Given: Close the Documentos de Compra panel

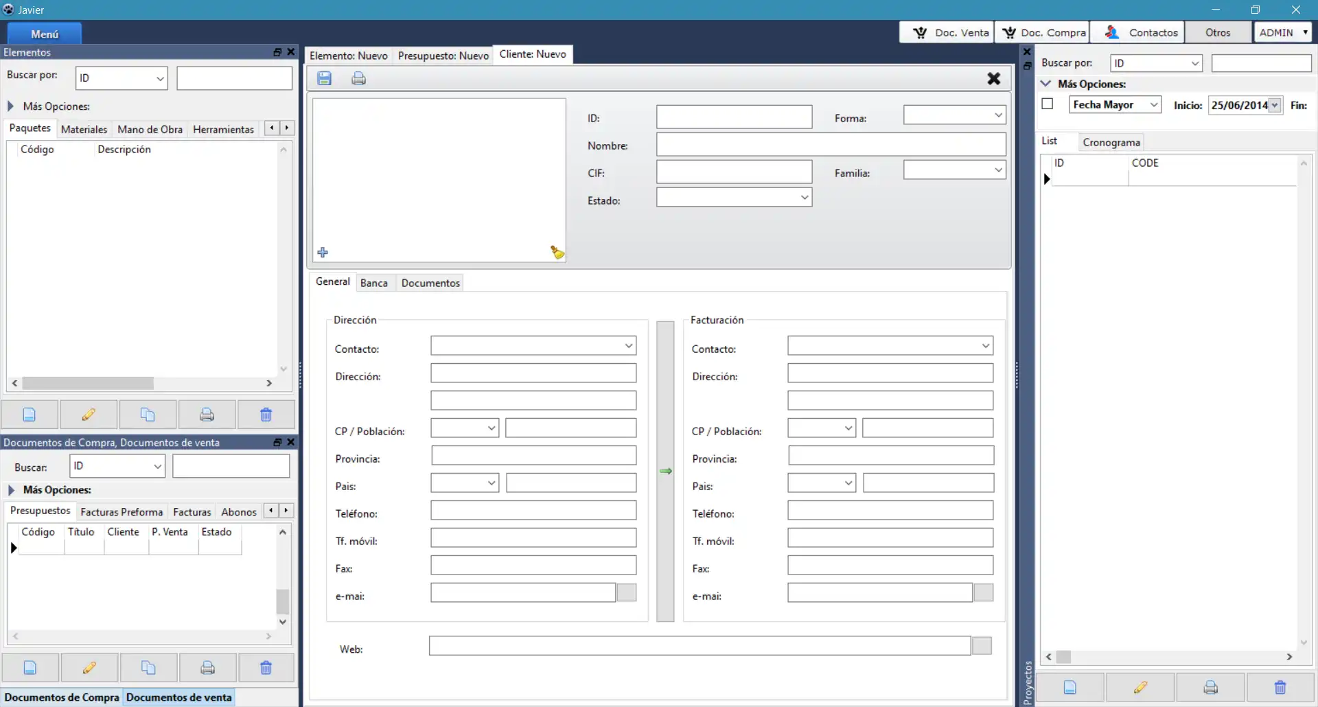Looking at the screenshot, I should point(291,442).
